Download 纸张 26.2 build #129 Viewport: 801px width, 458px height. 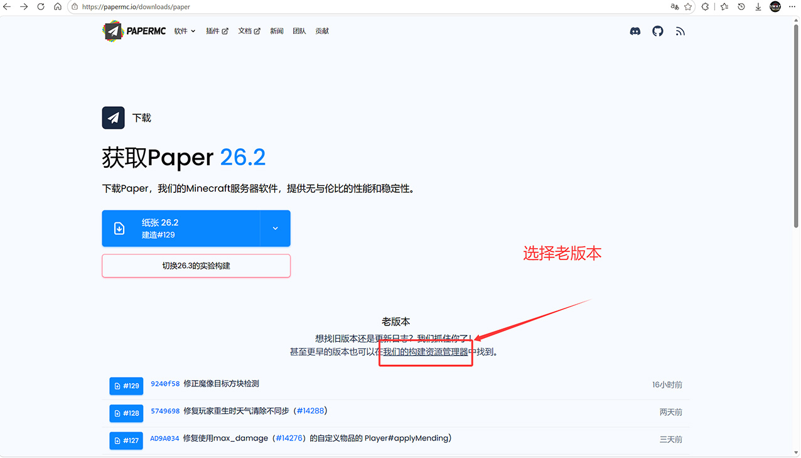tap(181, 228)
